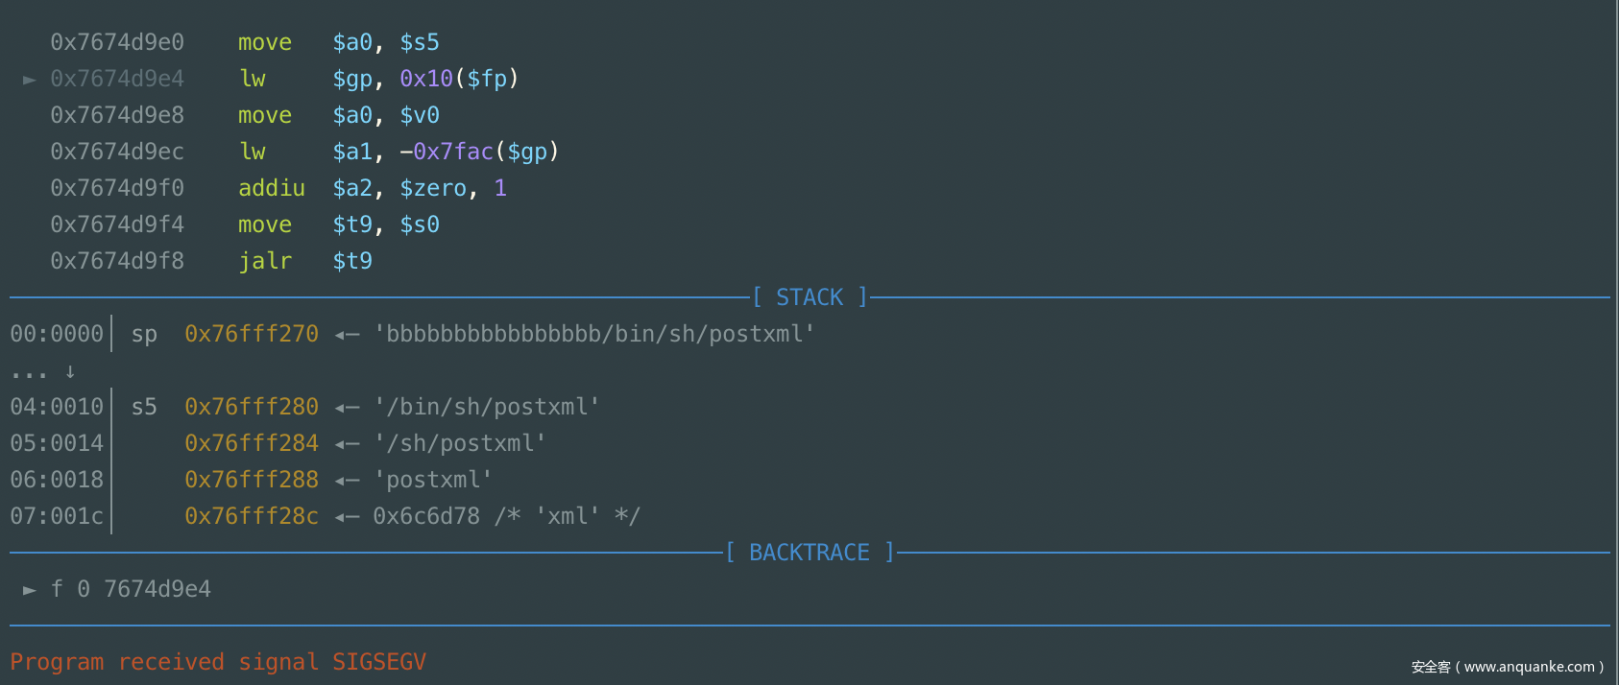Click the SIGSEGV signal text
Viewport: 1619px width, 685px height.
379,662
